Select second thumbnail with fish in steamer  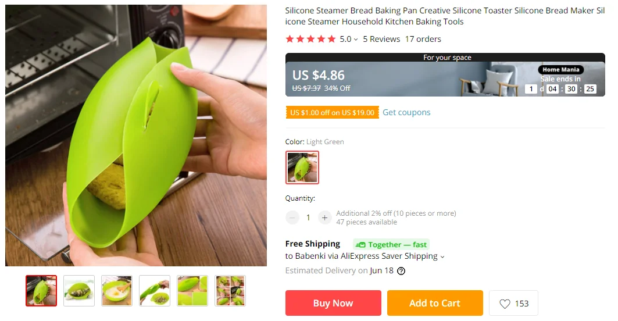(79, 291)
